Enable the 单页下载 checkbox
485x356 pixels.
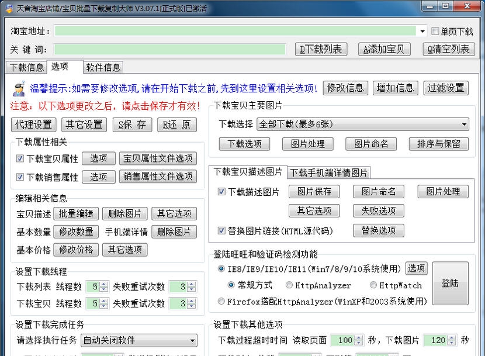[435, 31]
